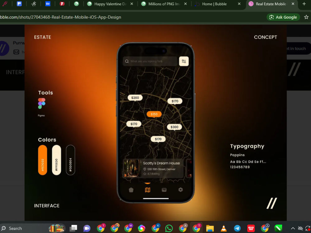311x233 pixels.
Task: Open WPS Office from taskbar
Action: click(x=251, y=228)
